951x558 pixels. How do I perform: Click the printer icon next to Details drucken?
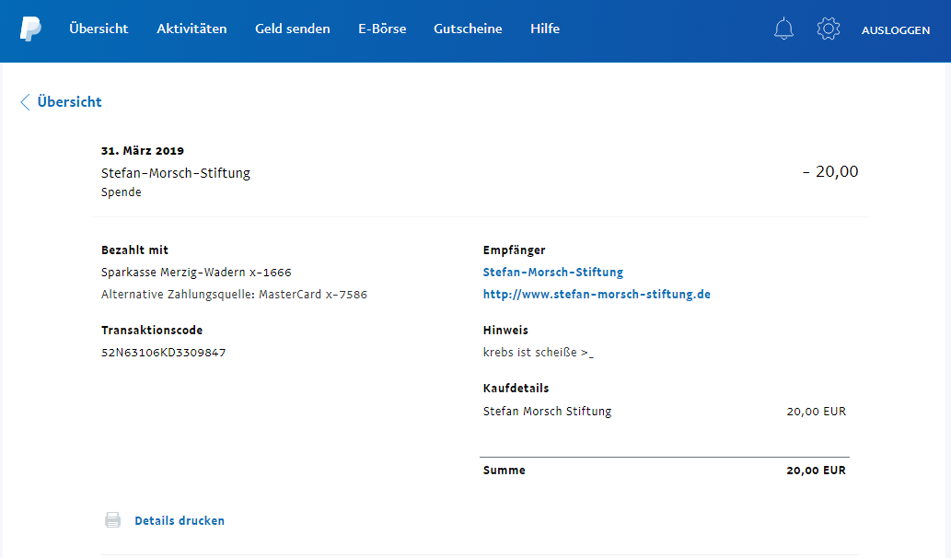(113, 520)
